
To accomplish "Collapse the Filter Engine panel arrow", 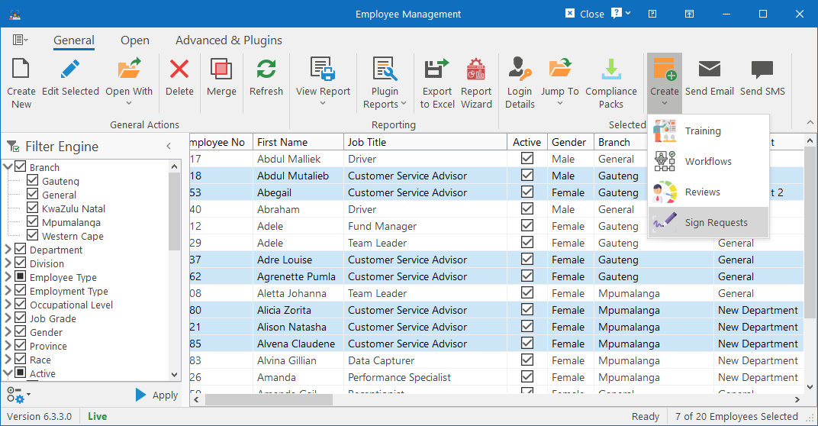I will [169, 146].
